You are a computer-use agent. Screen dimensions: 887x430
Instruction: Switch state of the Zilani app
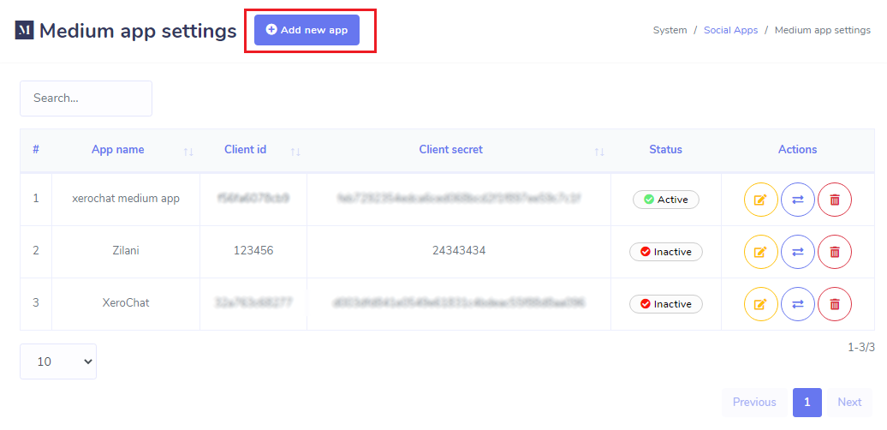point(798,252)
